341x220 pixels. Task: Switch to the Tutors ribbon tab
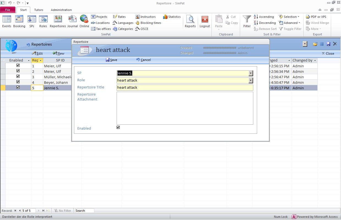(x=38, y=10)
